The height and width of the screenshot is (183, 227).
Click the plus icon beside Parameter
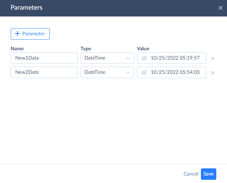click(17, 34)
